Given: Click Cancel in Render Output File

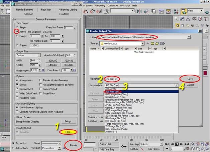Looking at the screenshot, I should click(x=190, y=85).
